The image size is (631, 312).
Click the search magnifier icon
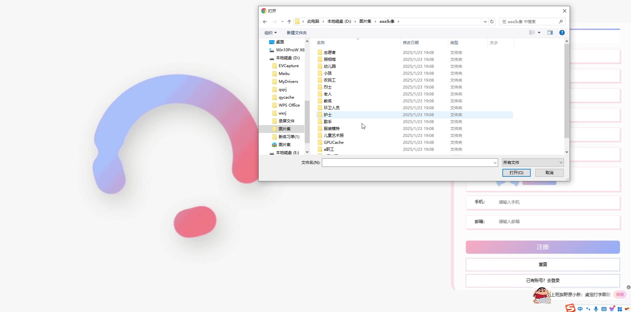[561, 22]
